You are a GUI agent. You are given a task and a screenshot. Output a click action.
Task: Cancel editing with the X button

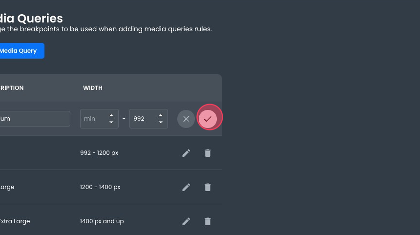click(186, 119)
